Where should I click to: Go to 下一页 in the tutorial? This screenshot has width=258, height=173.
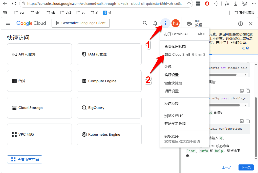(246, 167)
